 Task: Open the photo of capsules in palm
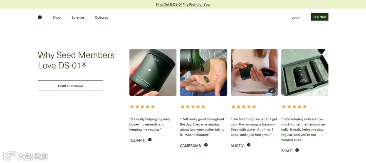(204, 73)
